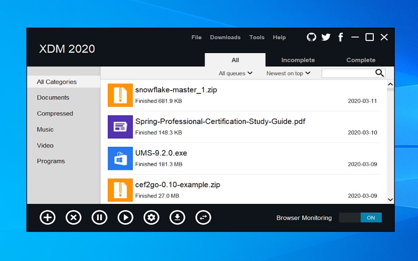Select the Music category
Screen dimensions: 418x261
pyautogui.click(x=45, y=129)
